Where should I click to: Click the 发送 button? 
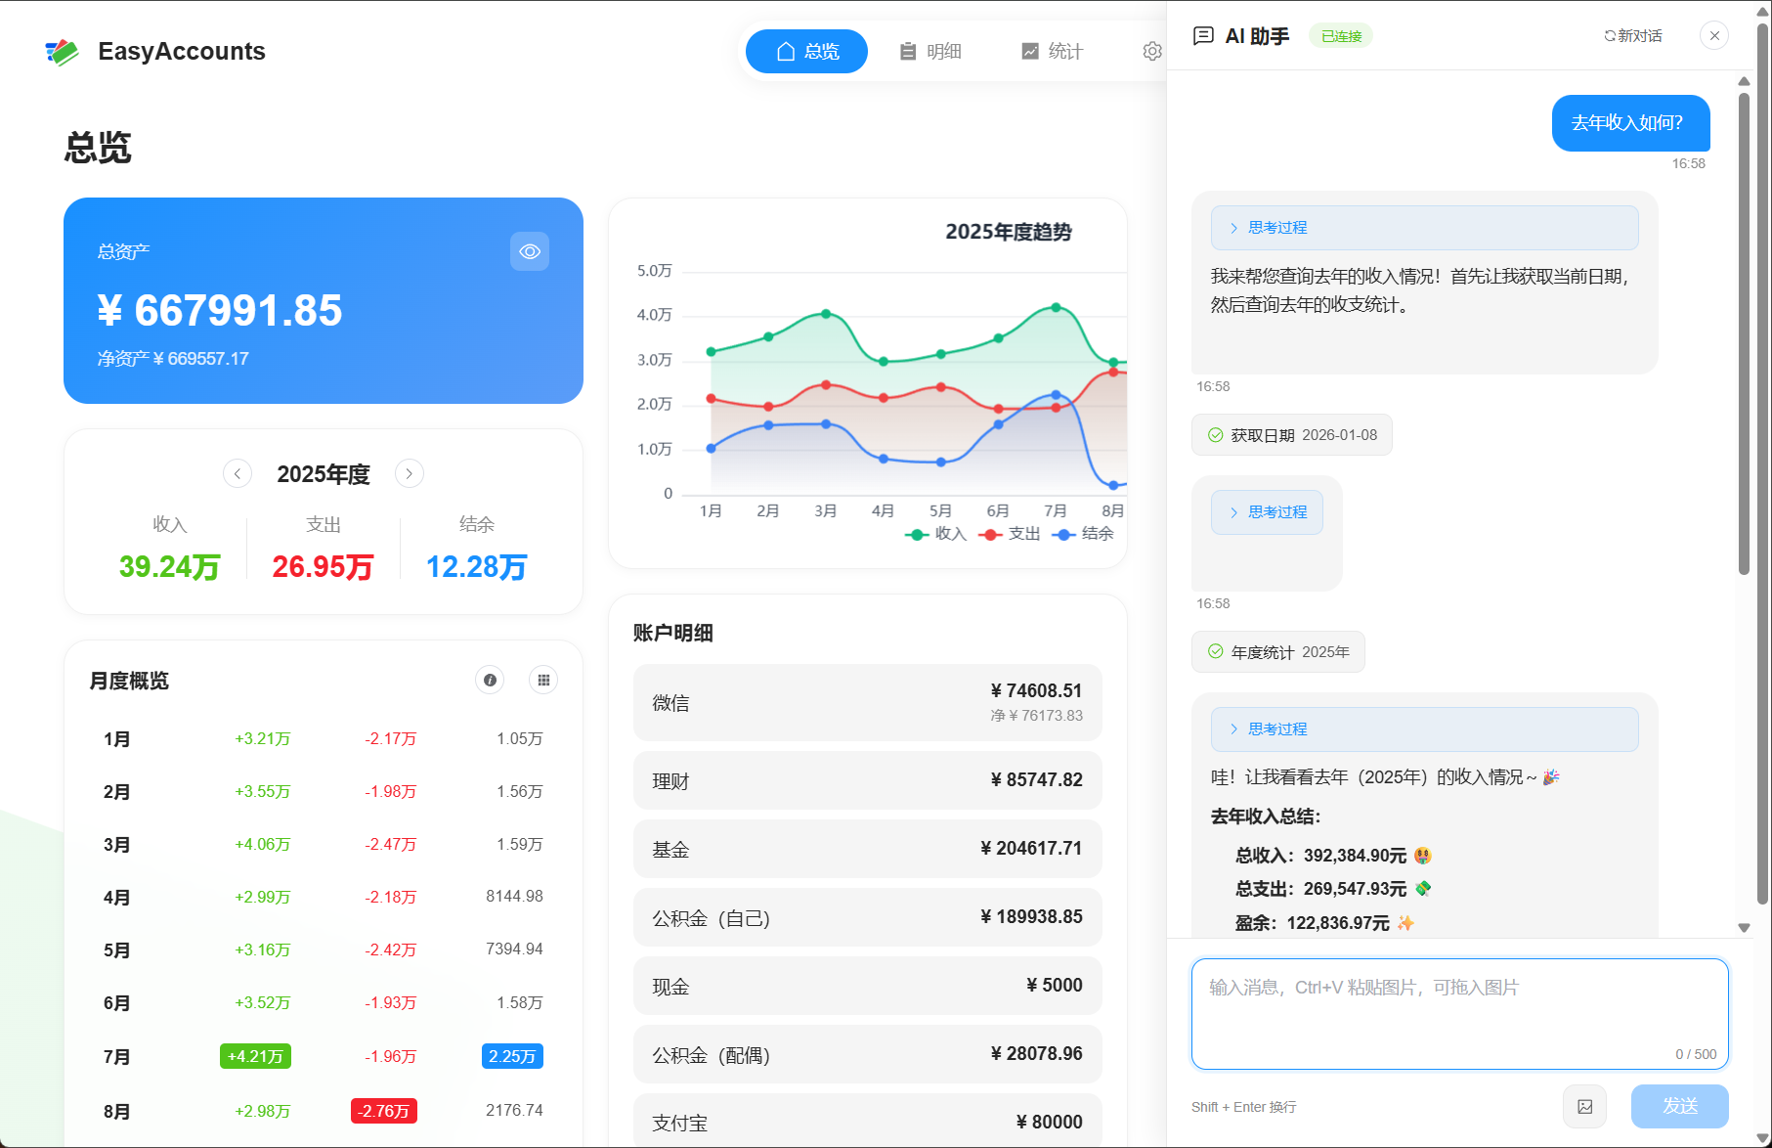pos(1678,1106)
